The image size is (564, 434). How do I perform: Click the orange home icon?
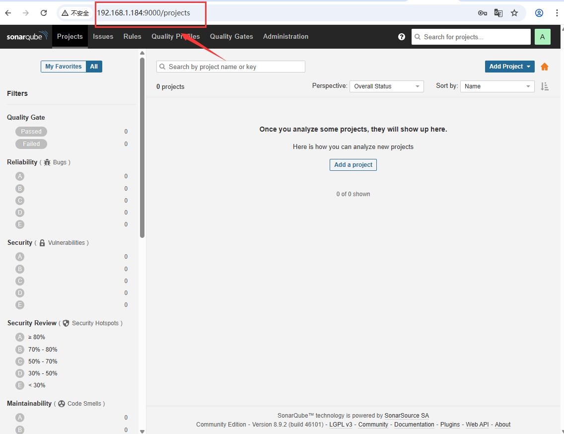click(x=545, y=66)
